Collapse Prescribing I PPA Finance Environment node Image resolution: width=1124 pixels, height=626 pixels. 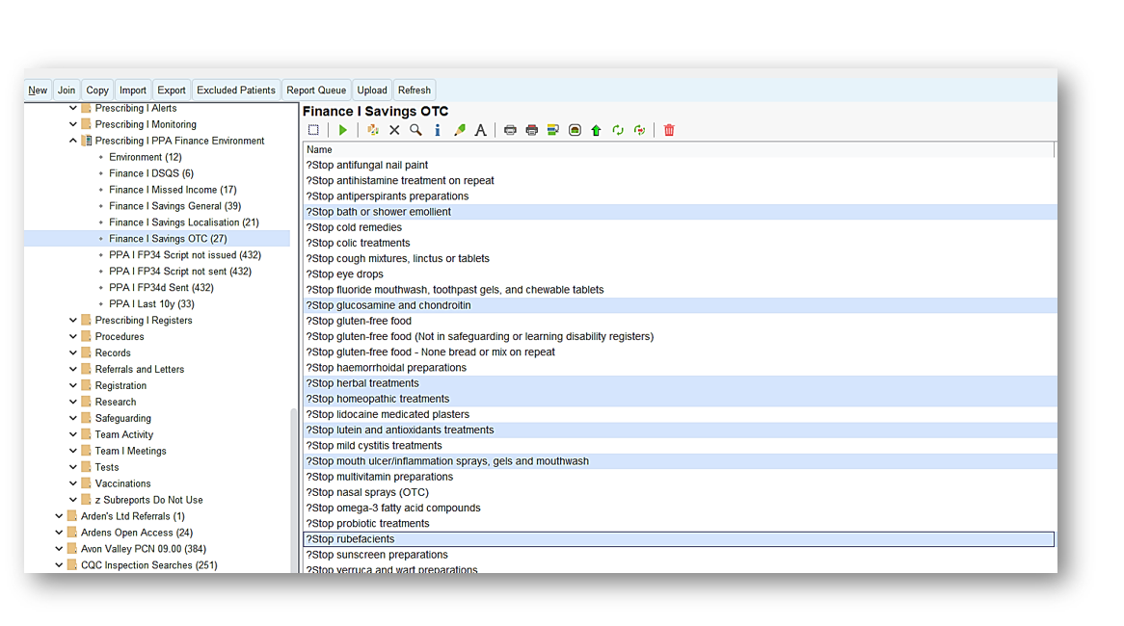coord(73,142)
